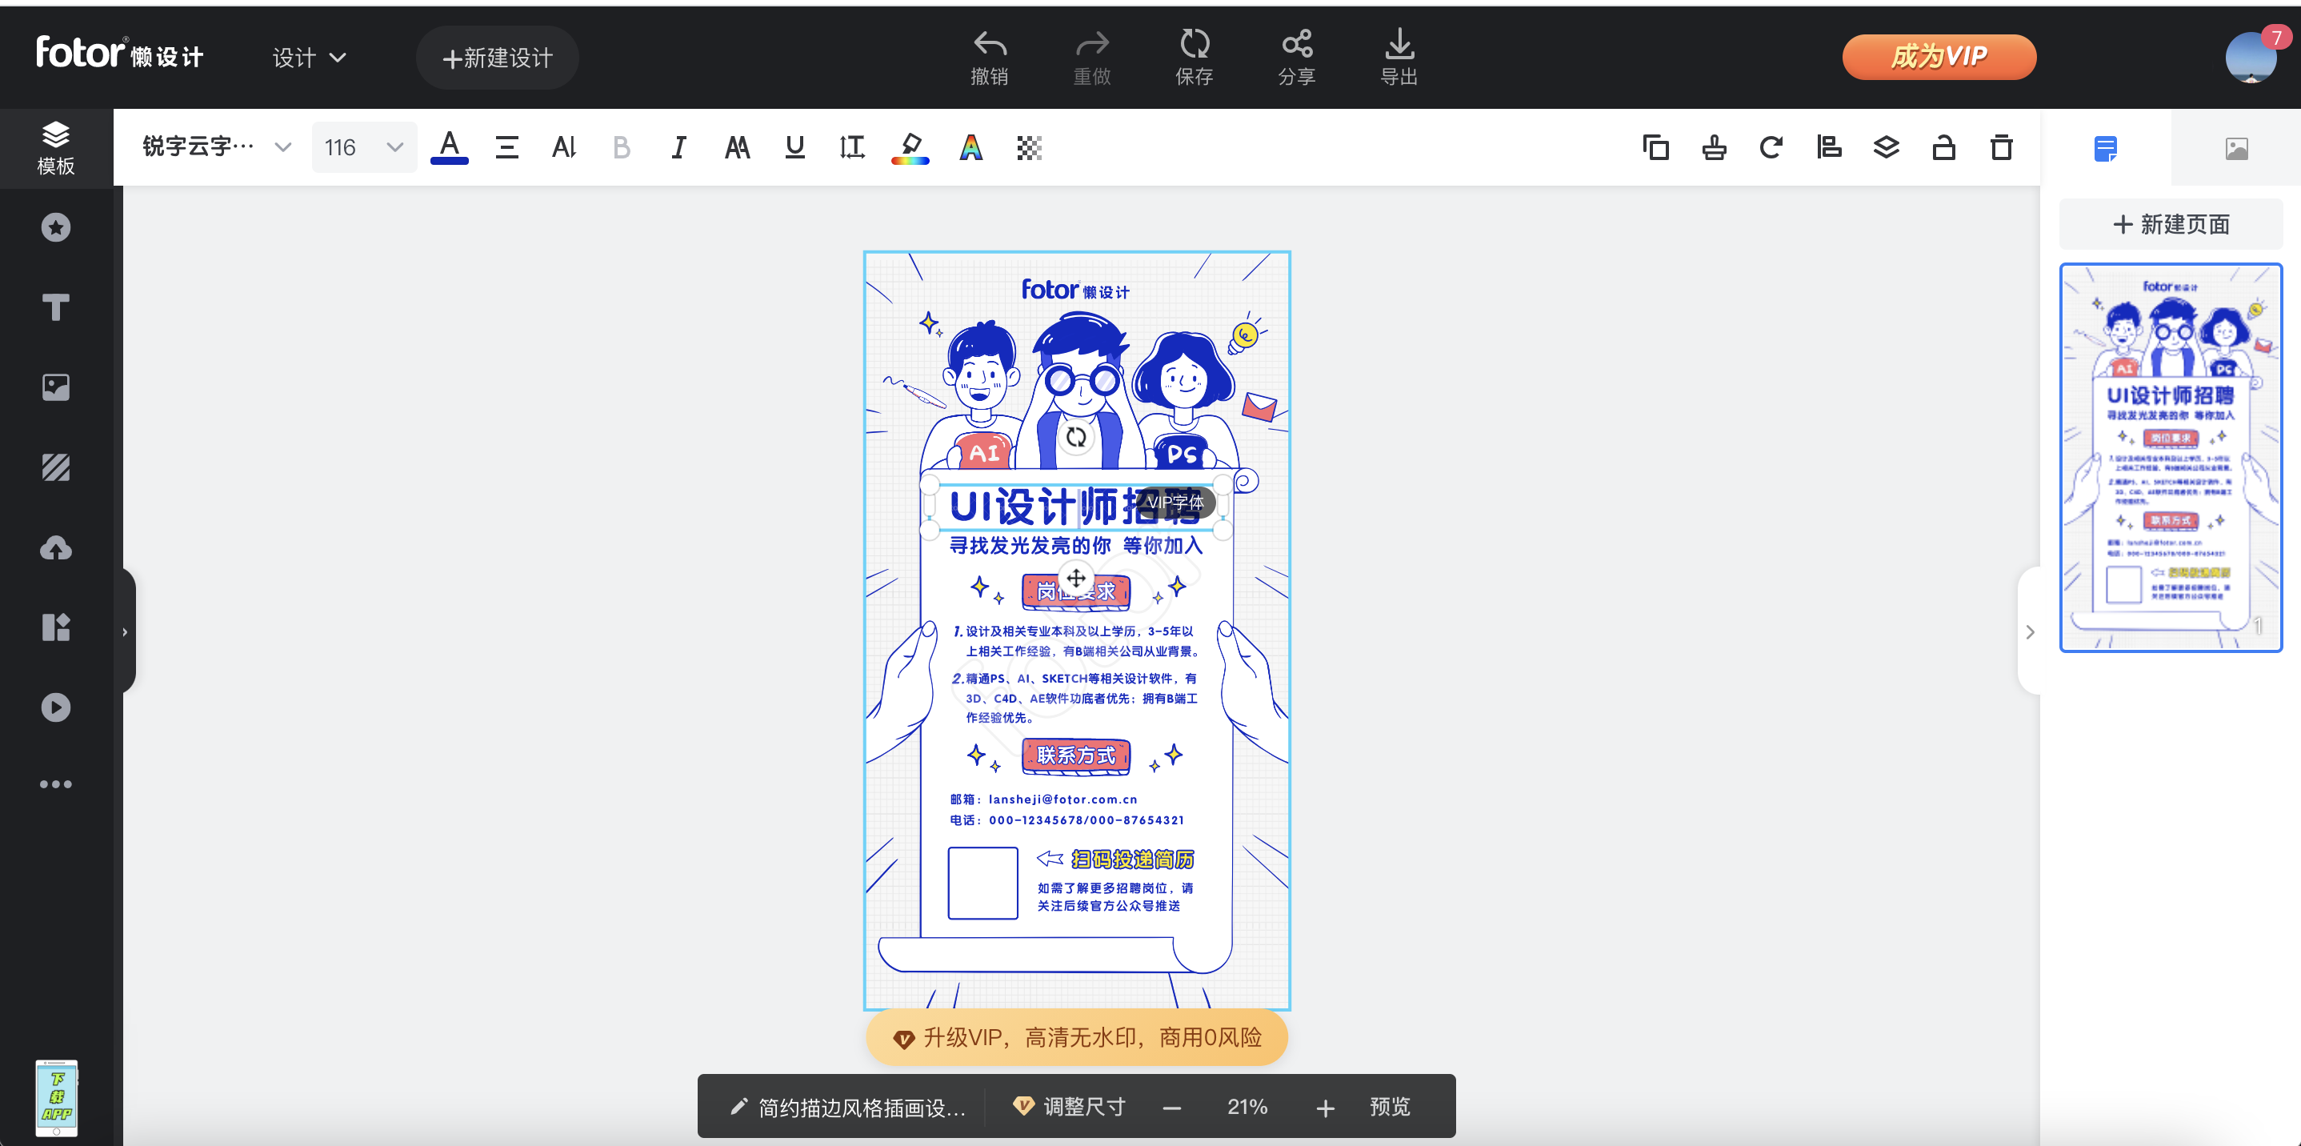Duplicate element with the copy icon

pos(1655,147)
